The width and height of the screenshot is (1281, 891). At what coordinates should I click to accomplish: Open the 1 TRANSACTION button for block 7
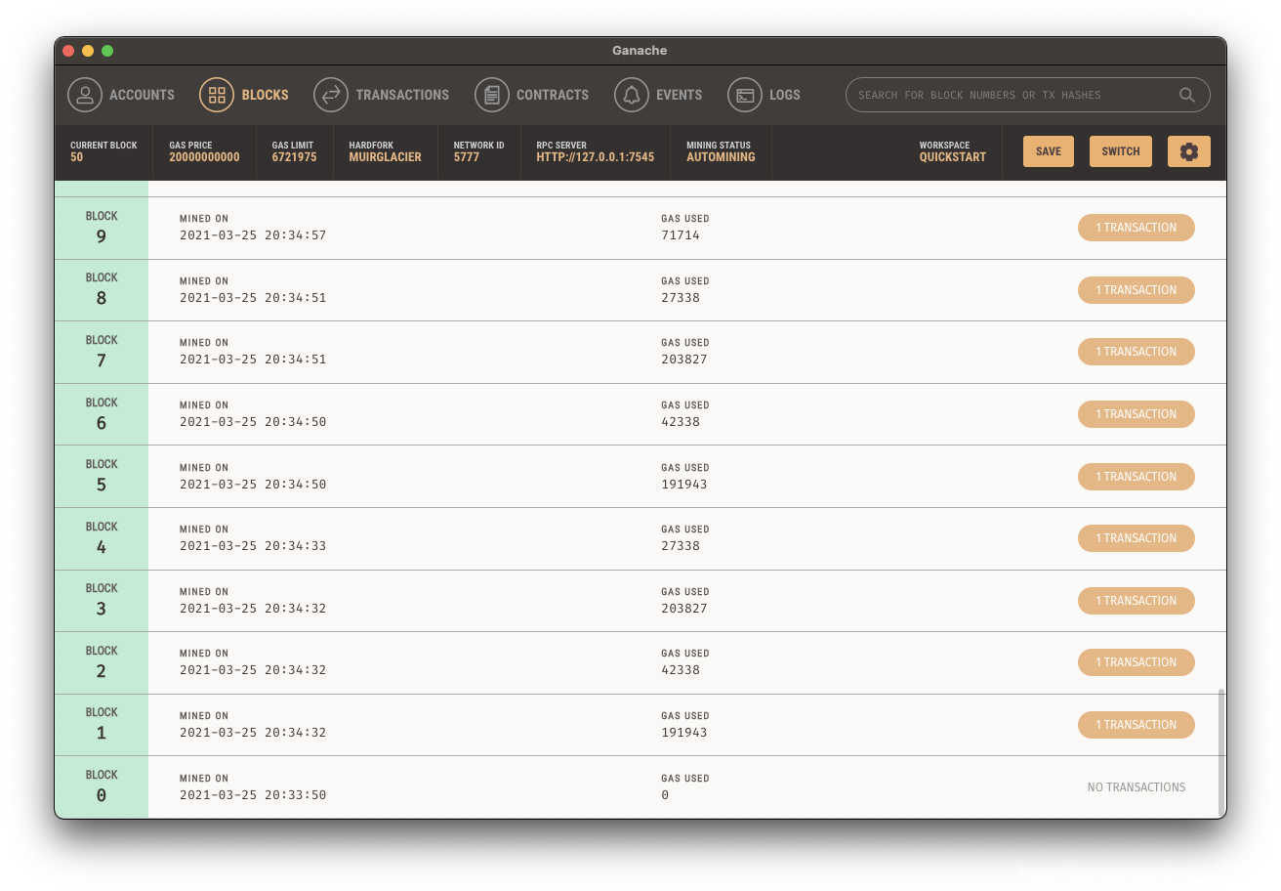[1136, 352]
